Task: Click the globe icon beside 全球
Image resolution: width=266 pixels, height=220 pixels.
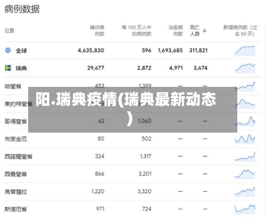Action: 8,51
